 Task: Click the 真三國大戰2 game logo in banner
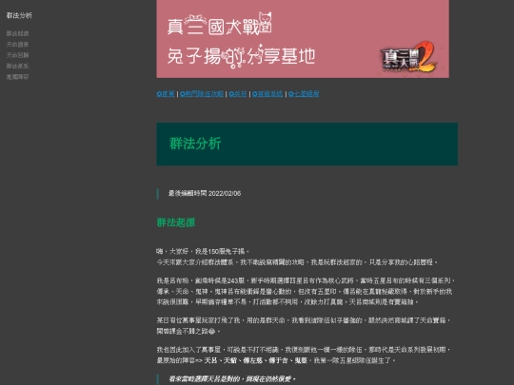[408, 57]
